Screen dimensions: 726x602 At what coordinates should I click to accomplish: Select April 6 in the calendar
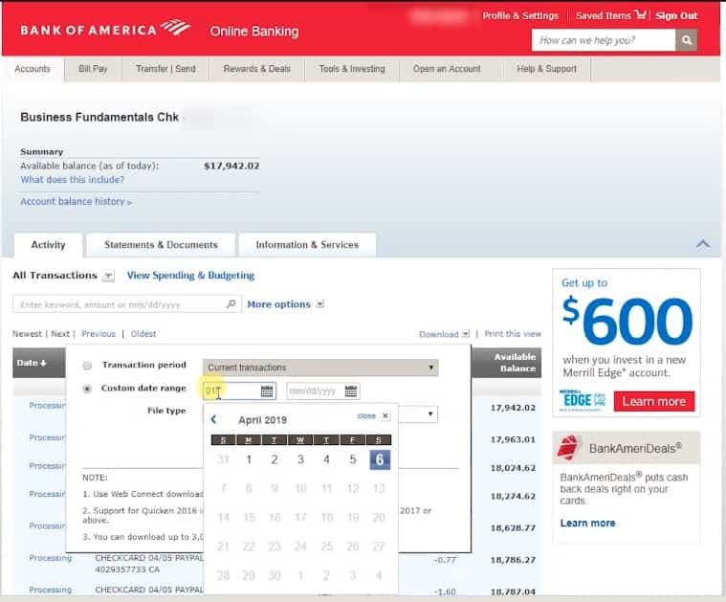(380, 459)
